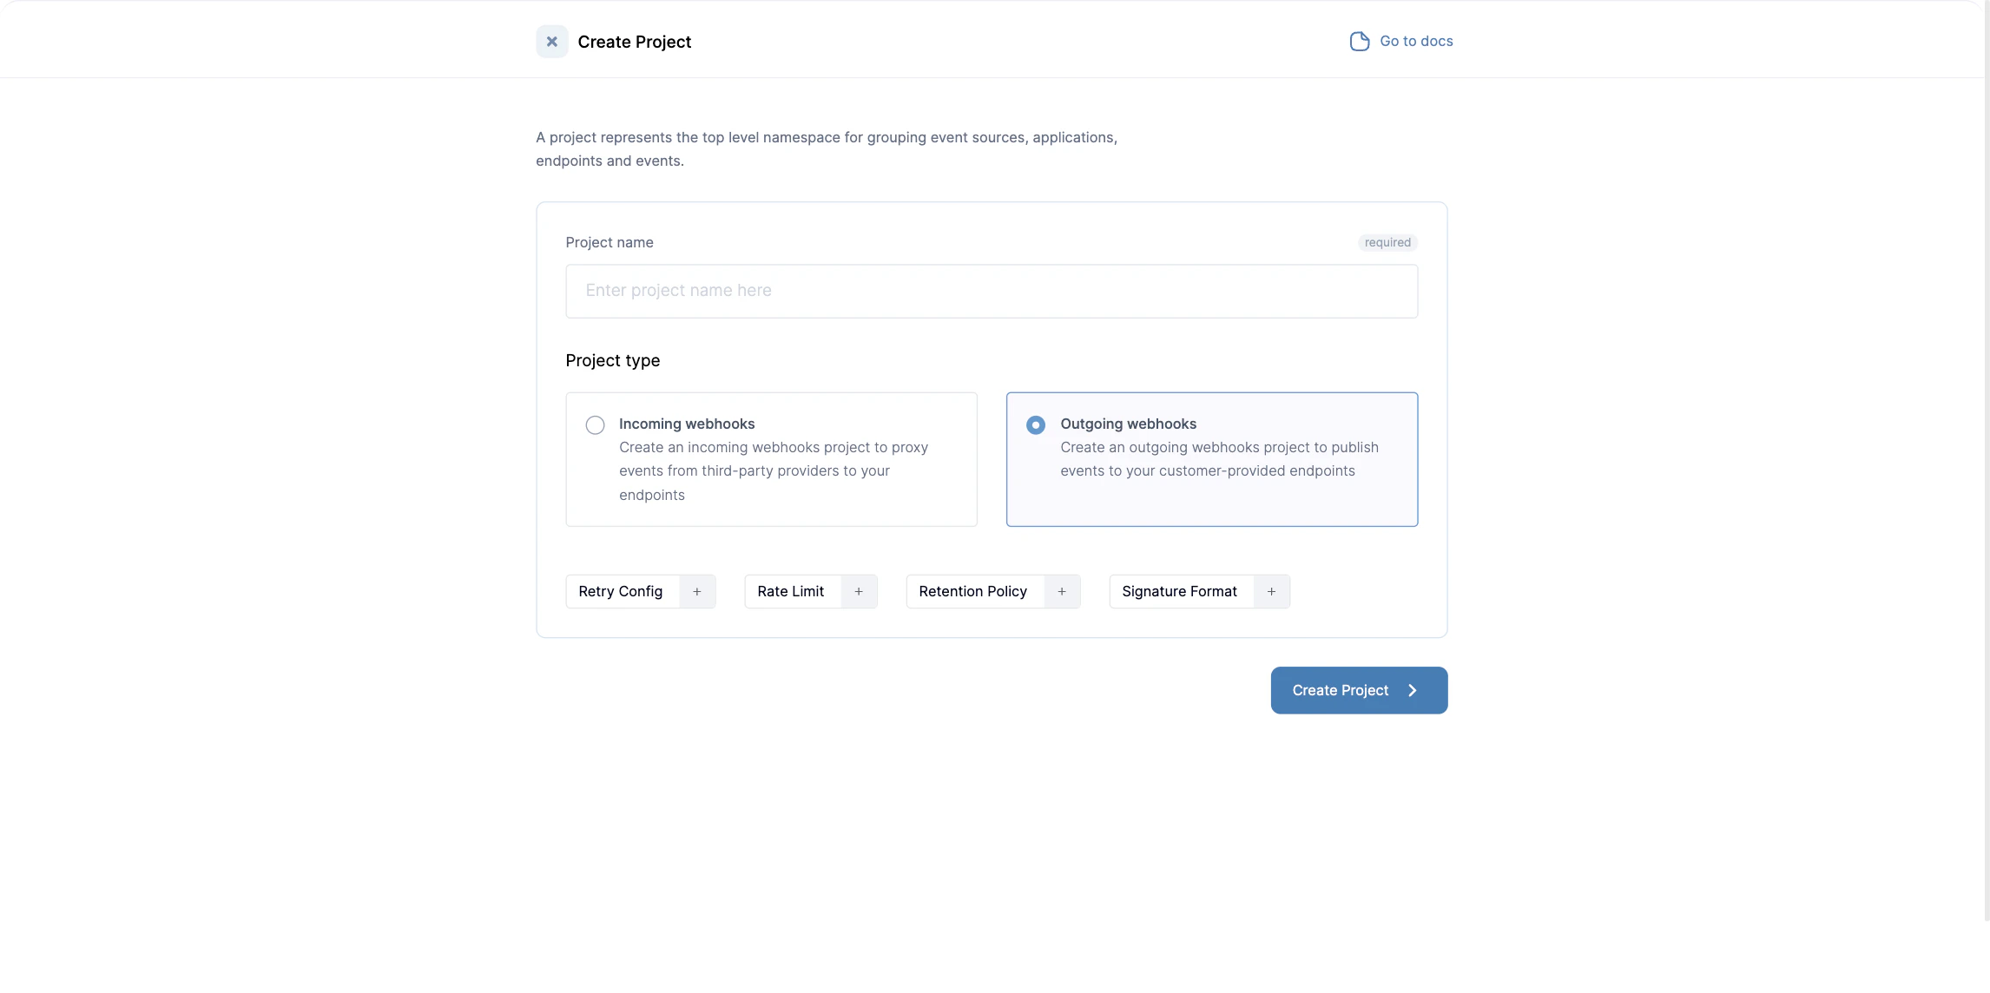This screenshot has height=993, width=1990.
Task: Click the plus icon beside Retention Policy
Action: 1061,591
